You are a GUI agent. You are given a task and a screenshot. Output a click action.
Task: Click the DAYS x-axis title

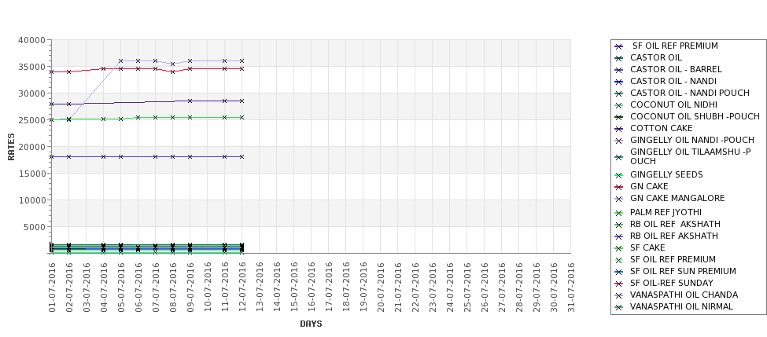click(x=311, y=324)
